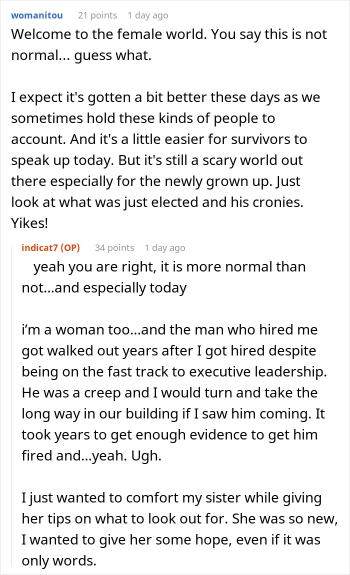Click the final words 'only words.'
The width and height of the screenshot is (350, 575).
tap(59, 561)
